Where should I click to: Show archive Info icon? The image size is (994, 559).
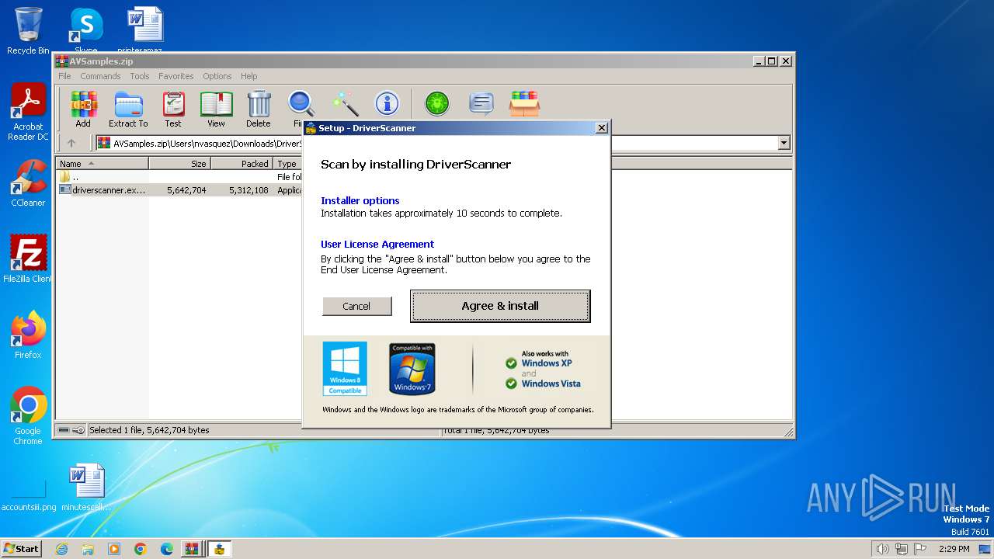coord(387,103)
